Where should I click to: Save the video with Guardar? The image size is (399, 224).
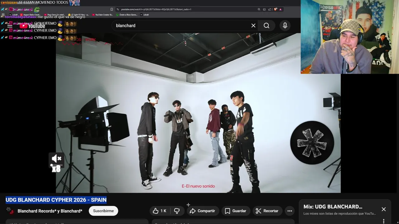point(236,211)
